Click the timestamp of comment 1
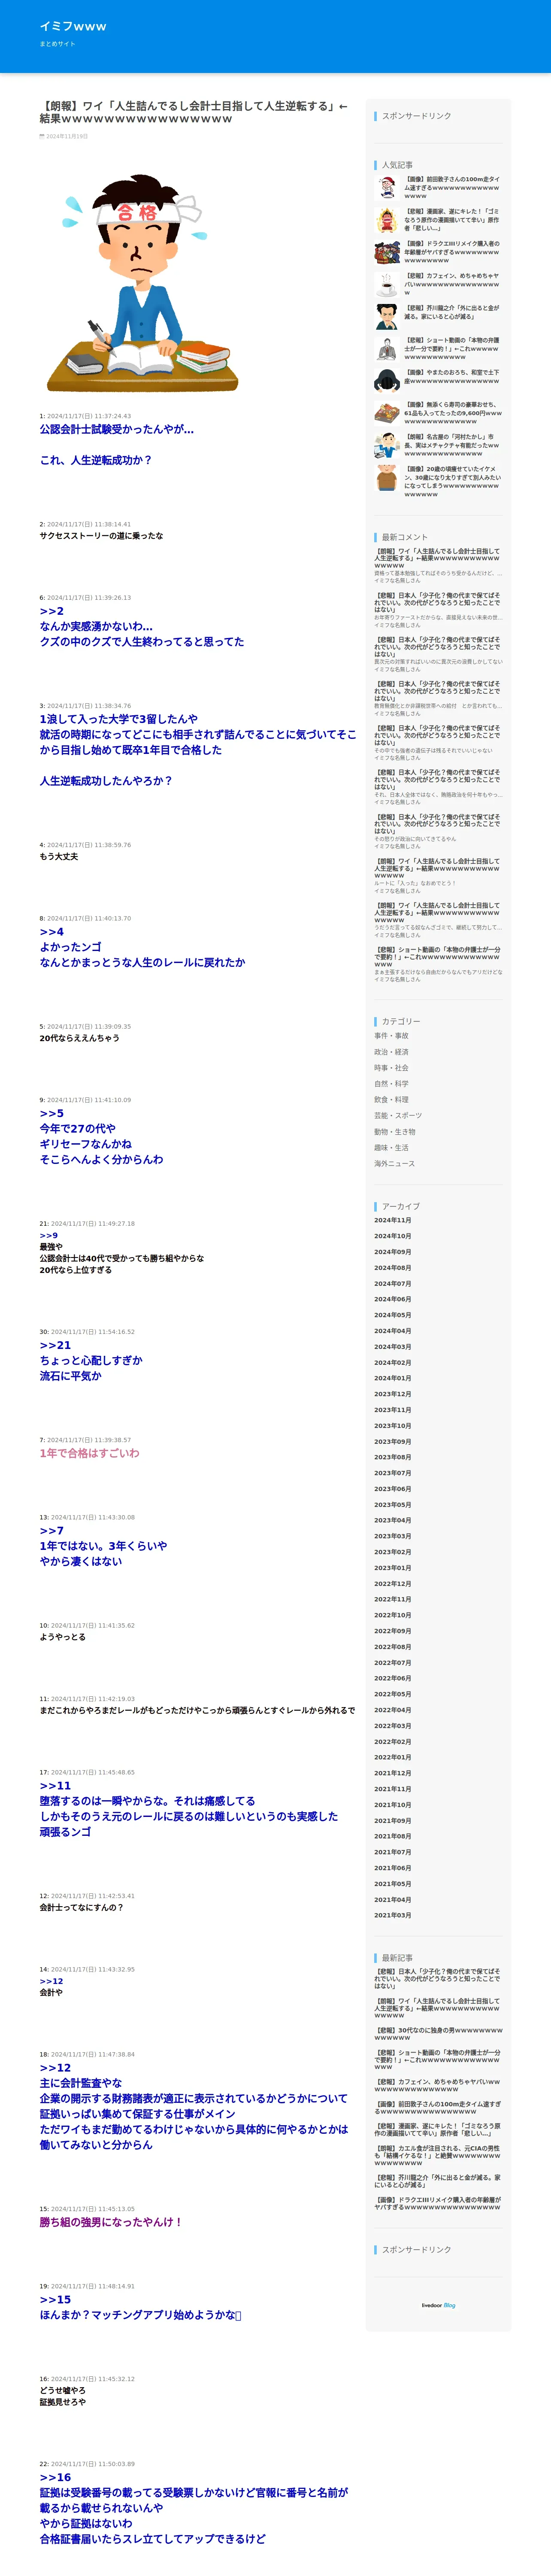The width and height of the screenshot is (551, 2576). point(89,416)
